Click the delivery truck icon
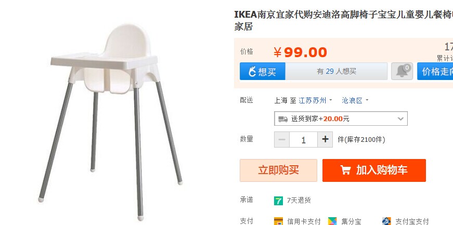Viewport: 453px width, 225px height. click(282, 119)
